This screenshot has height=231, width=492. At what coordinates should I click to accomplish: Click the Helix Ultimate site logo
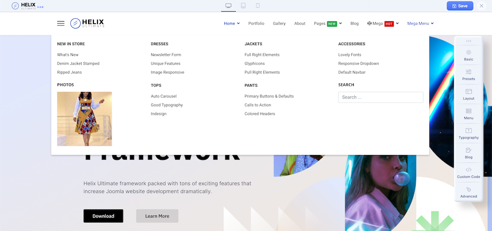(x=87, y=24)
